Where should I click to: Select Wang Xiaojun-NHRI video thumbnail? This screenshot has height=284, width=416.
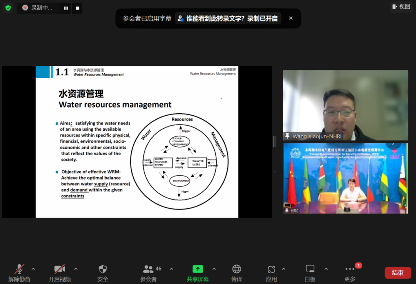coord(345,105)
